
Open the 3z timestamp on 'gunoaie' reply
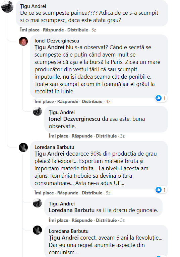pos(122,220)
